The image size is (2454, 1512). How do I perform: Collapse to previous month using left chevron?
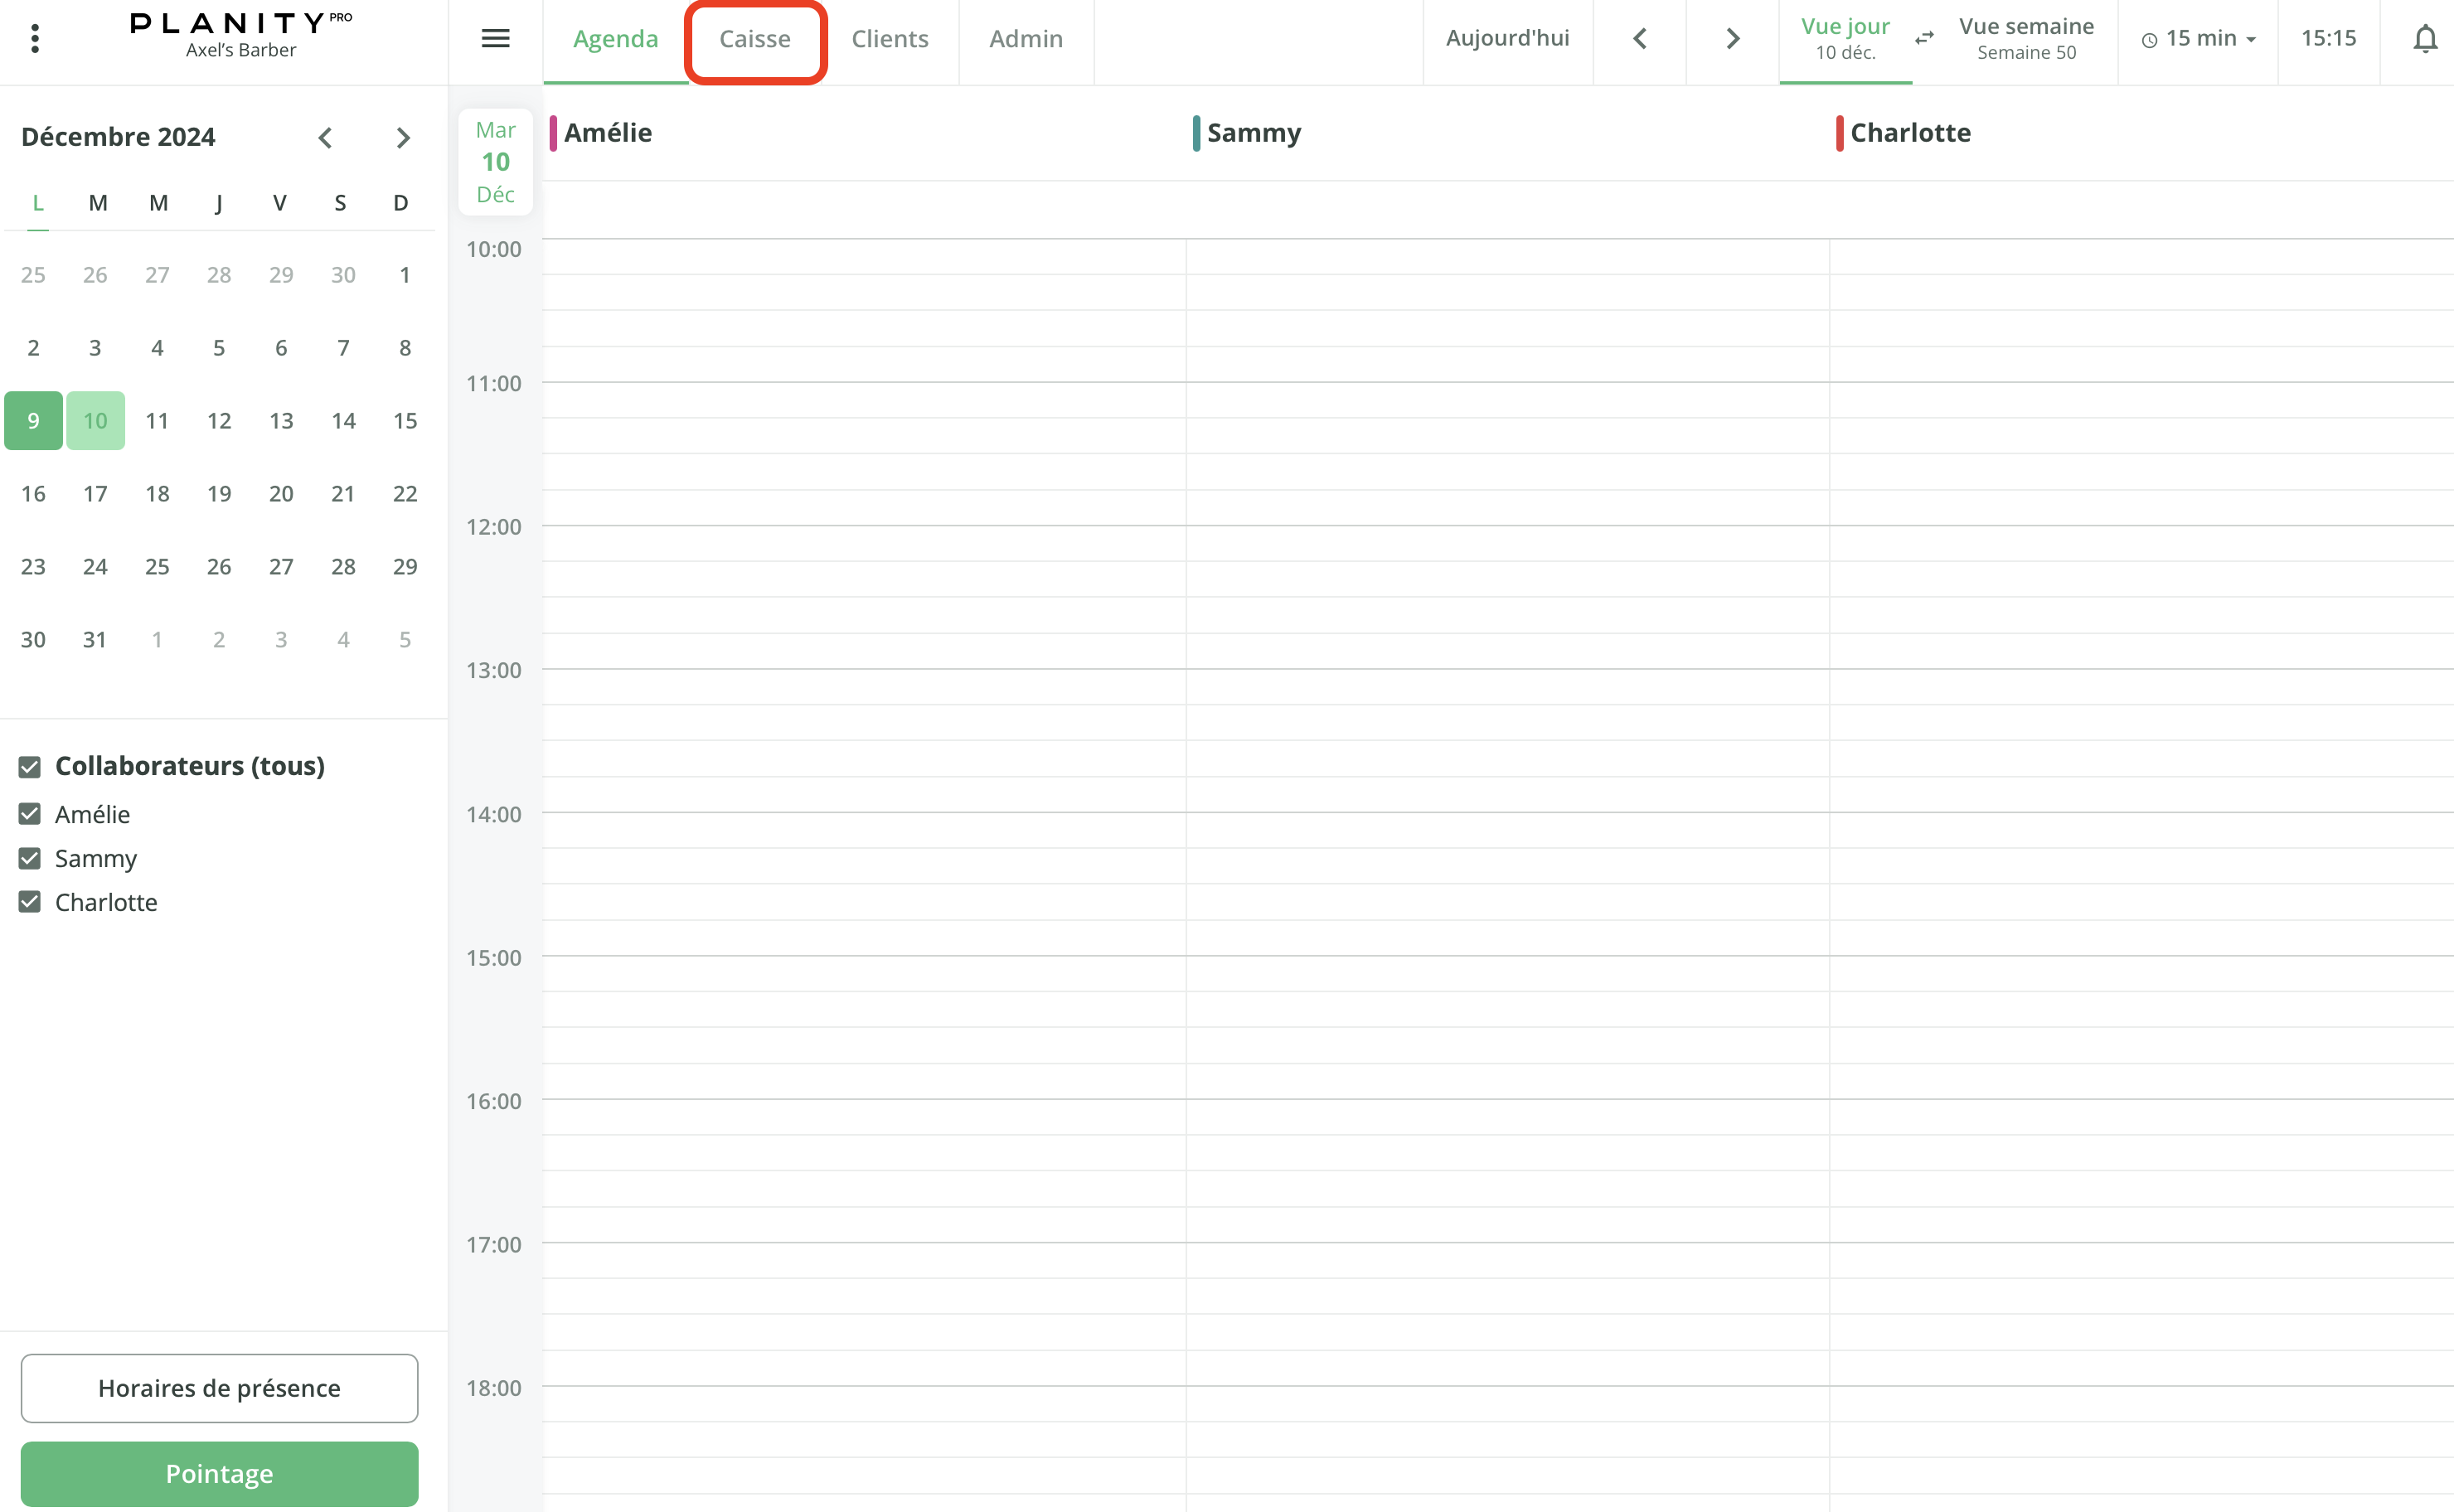pyautogui.click(x=325, y=137)
